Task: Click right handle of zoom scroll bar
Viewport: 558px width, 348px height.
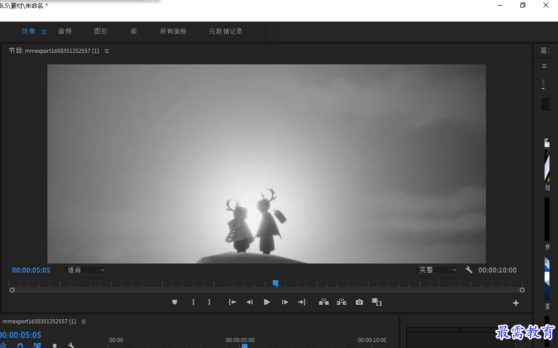Action: (x=522, y=290)
